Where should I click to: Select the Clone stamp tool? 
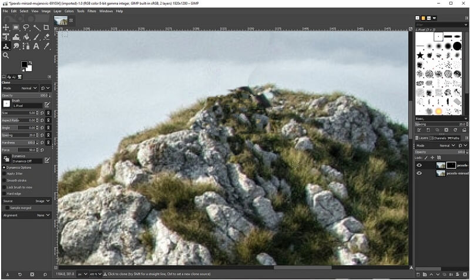click(x=6, y=46)
